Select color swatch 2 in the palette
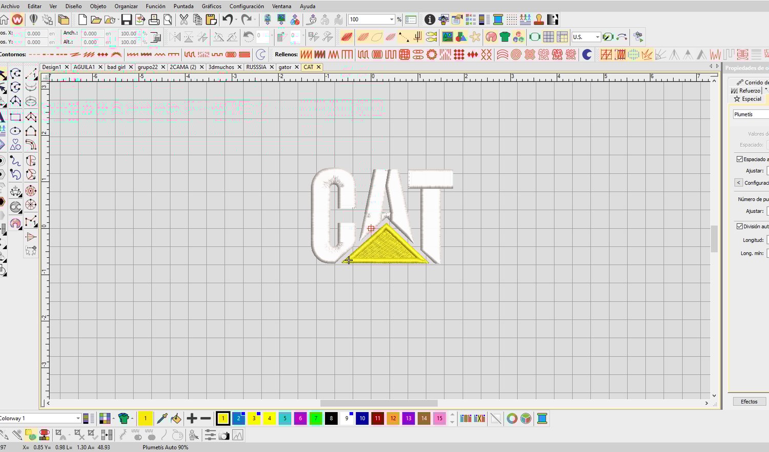 tap(238, 419)
